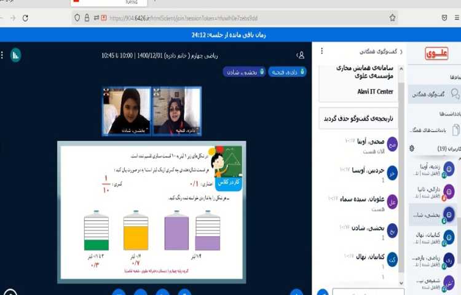Click the shield icon in the address bar
This screenshot has height=295, width=461.
(x=77, y=18)
